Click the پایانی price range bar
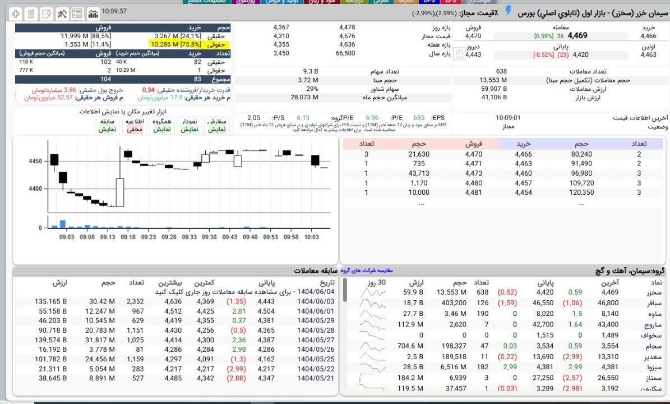 click(x=539, y=54)
